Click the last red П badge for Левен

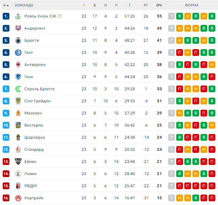212,174
